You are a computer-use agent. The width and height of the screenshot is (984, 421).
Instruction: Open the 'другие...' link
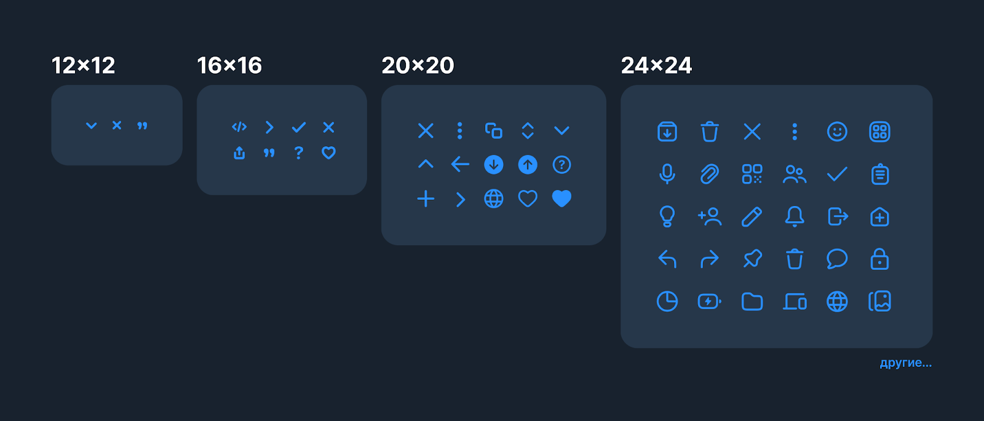pyautogui.click(x=905, y=363)
